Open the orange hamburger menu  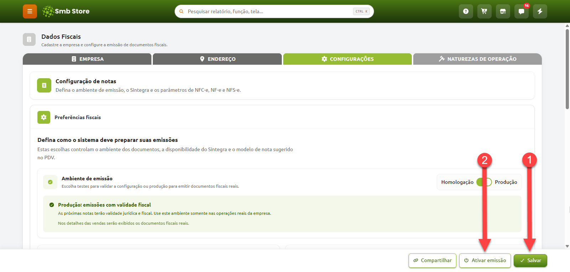click(x=30, y=11)
